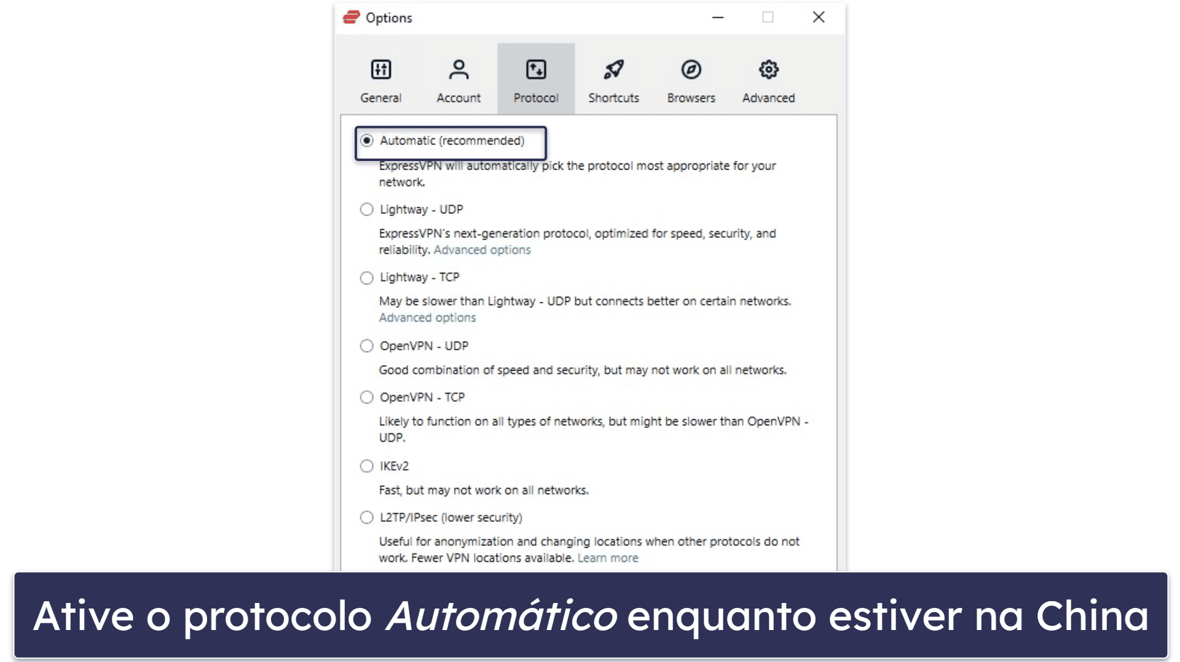Screen dimensions: 1180x662
Task: Open the Browsers compass icon
Action: coord(691,69)
